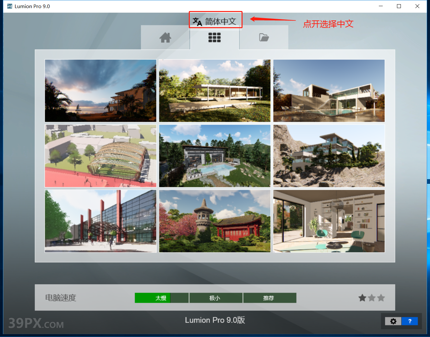430x337 pixels.
Task: Select the example projects grid icon tab
Action: click(x=215, y=37)
